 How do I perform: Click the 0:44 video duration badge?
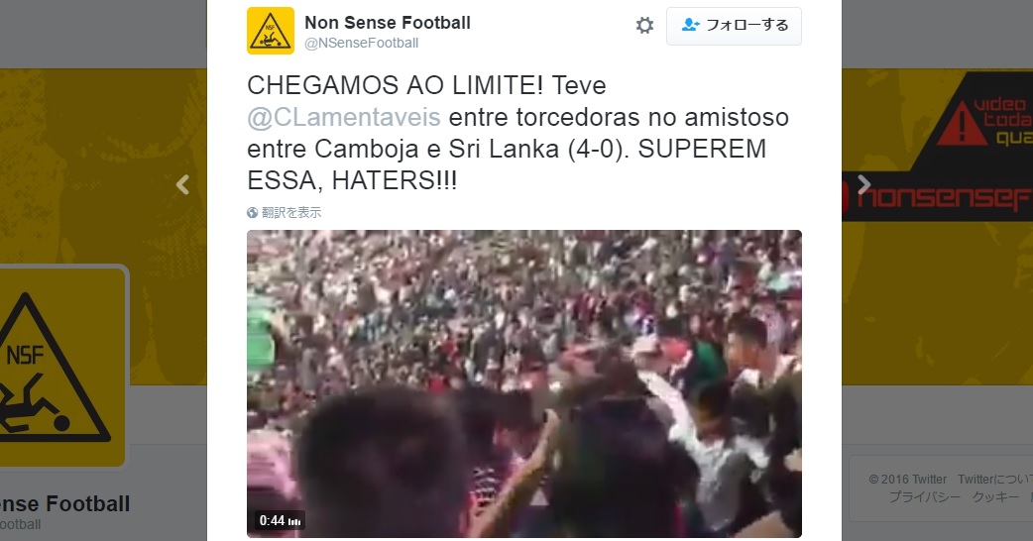pos(280,520)
